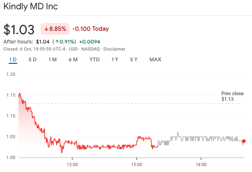The image size is (252, 172).
Task: Click the red endpoint dot on the chart
Action: tap(243, 141)
